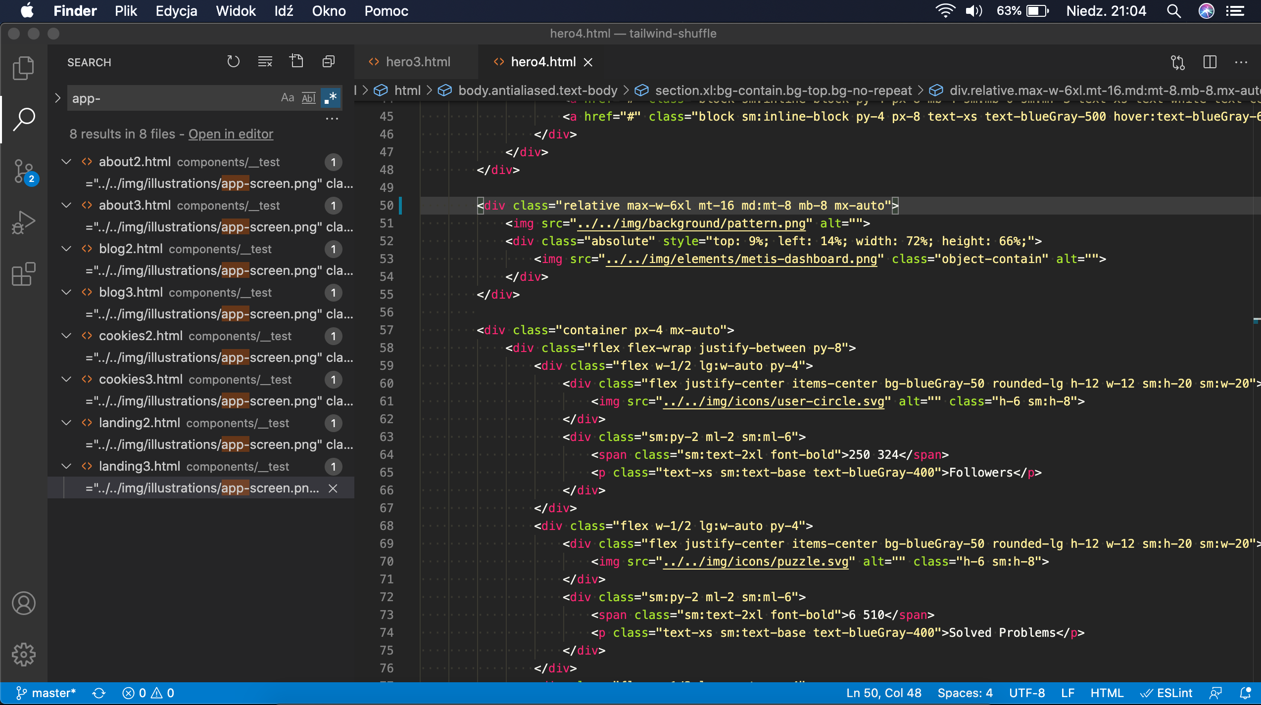
Task: Collapse cookies3.html result group
Action: point(66,379)
